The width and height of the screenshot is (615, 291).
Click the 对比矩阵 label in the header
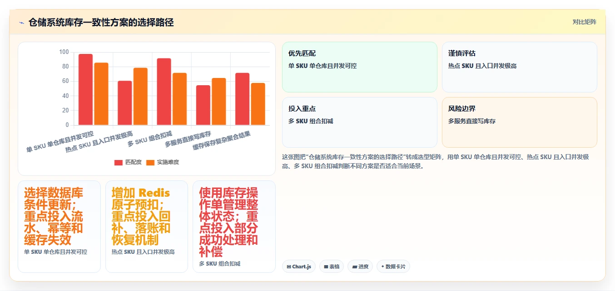(x=585, y=22)
